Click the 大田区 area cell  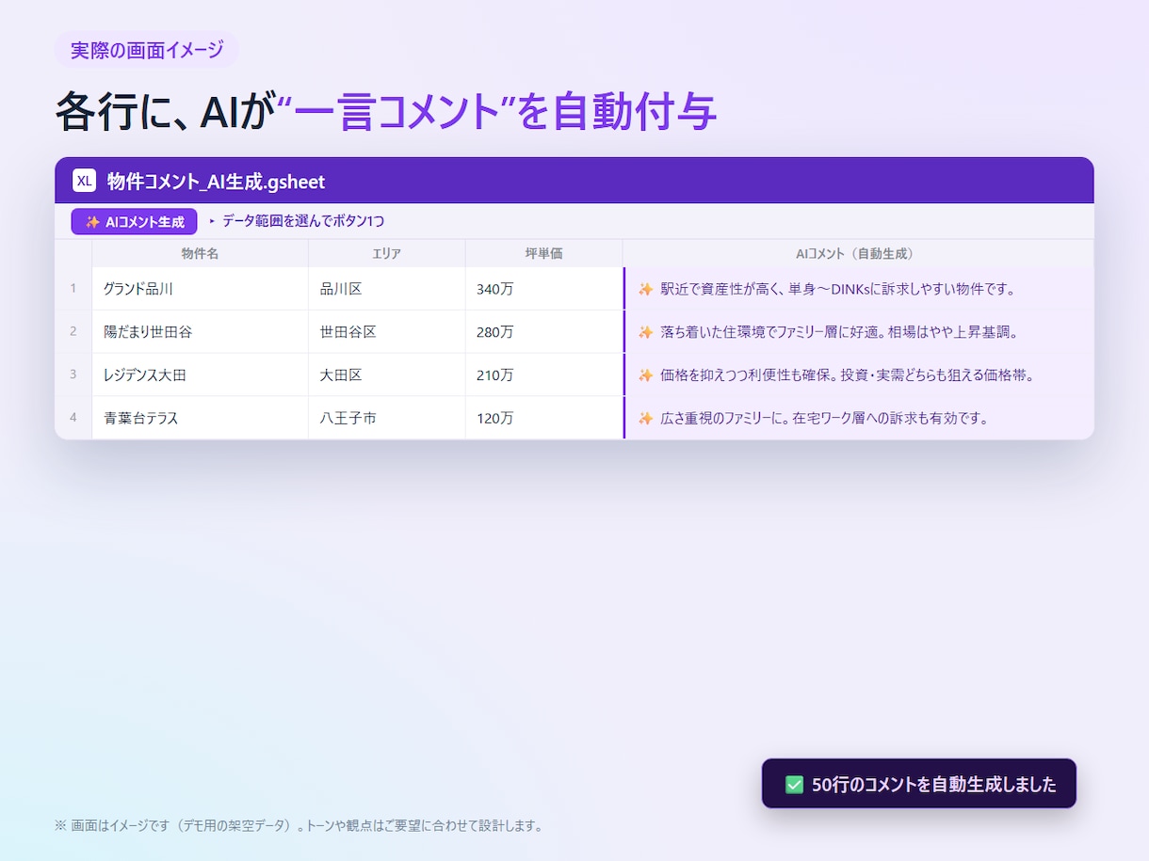[x=386, y=375]
